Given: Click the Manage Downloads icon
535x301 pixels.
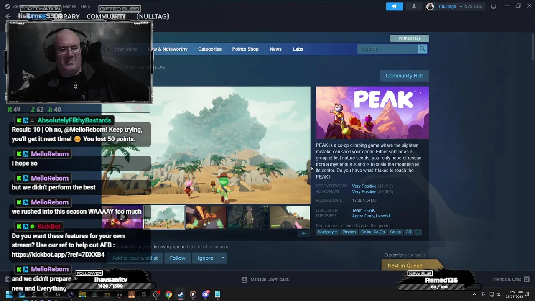Looking at the screenshot, I should (x=245, y=279).
